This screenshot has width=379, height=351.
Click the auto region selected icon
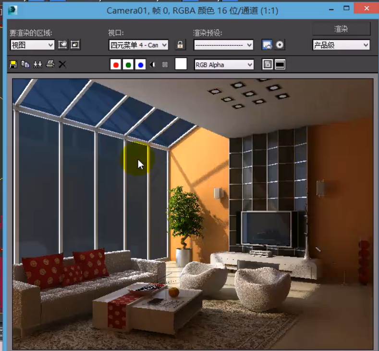75,45
